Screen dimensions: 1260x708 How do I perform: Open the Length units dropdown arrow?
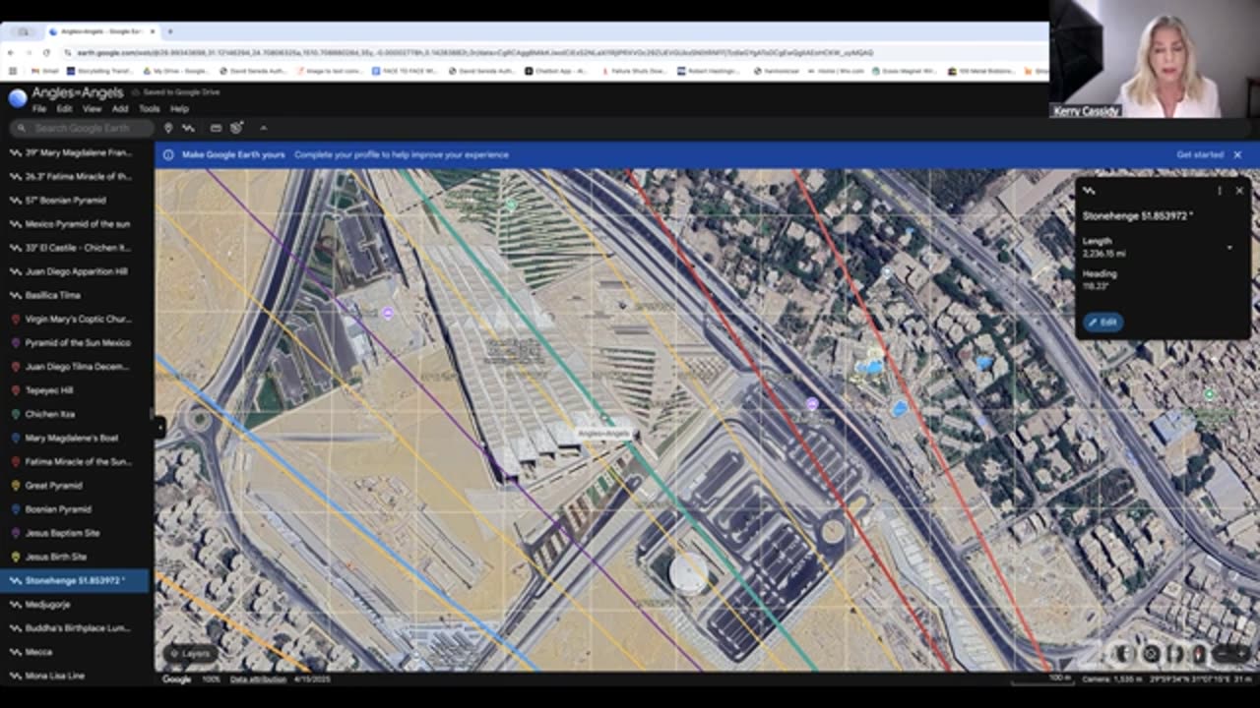click(x=1228, y=248)
